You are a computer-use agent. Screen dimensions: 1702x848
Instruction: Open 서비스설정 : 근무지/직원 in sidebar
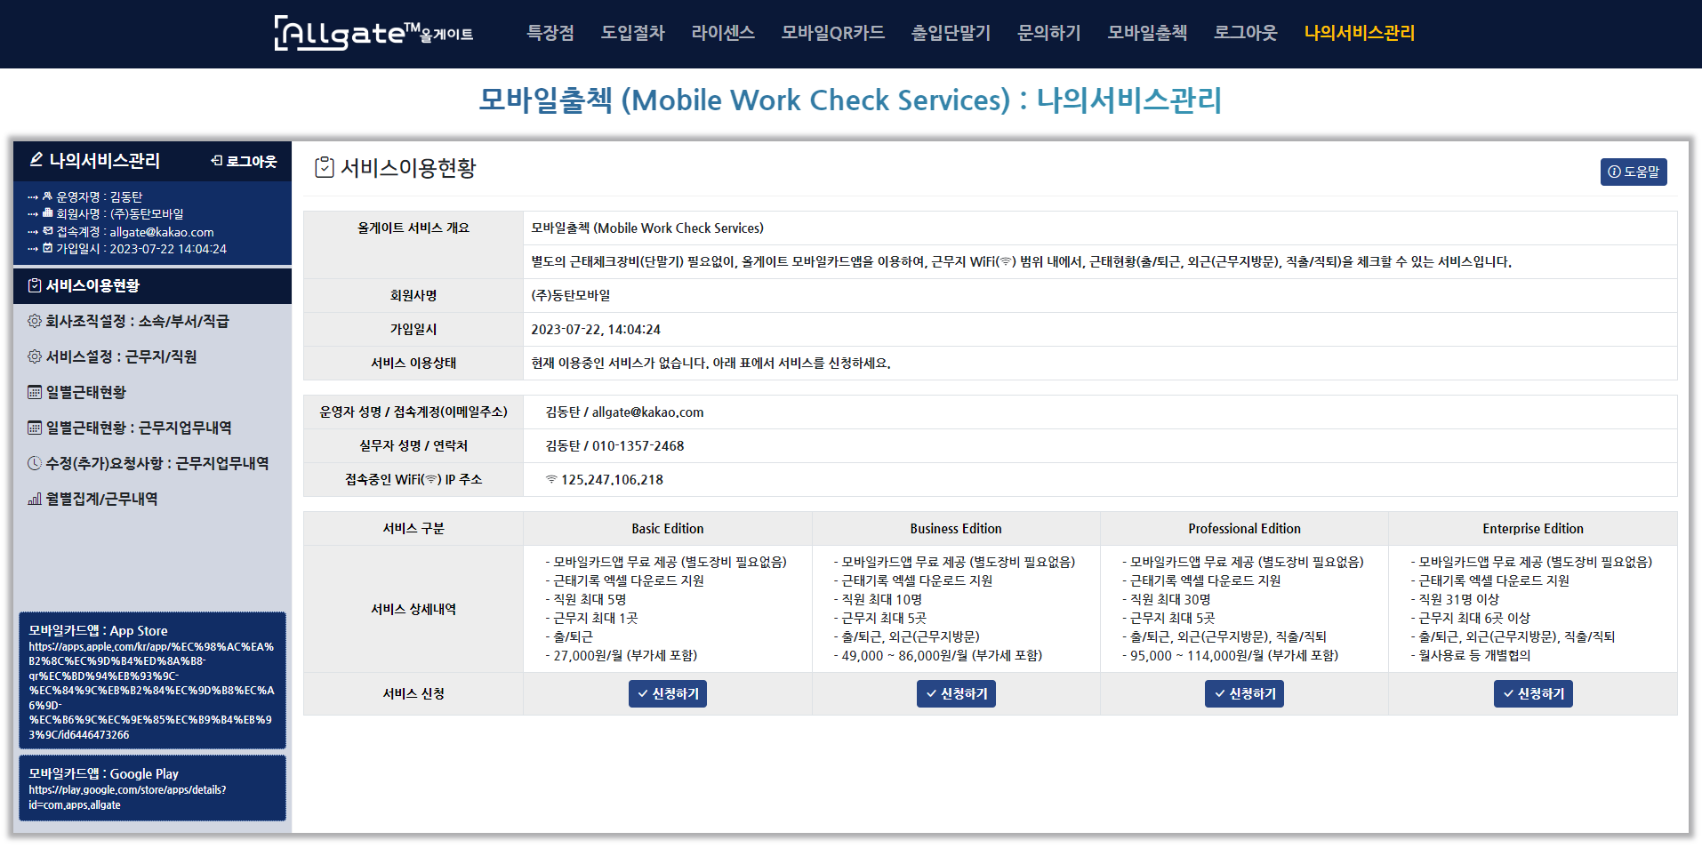(152, 356)
